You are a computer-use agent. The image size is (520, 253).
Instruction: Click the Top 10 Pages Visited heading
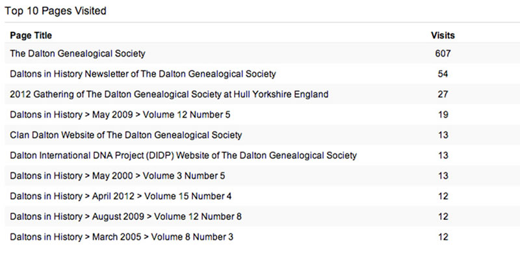pos(55,11)
